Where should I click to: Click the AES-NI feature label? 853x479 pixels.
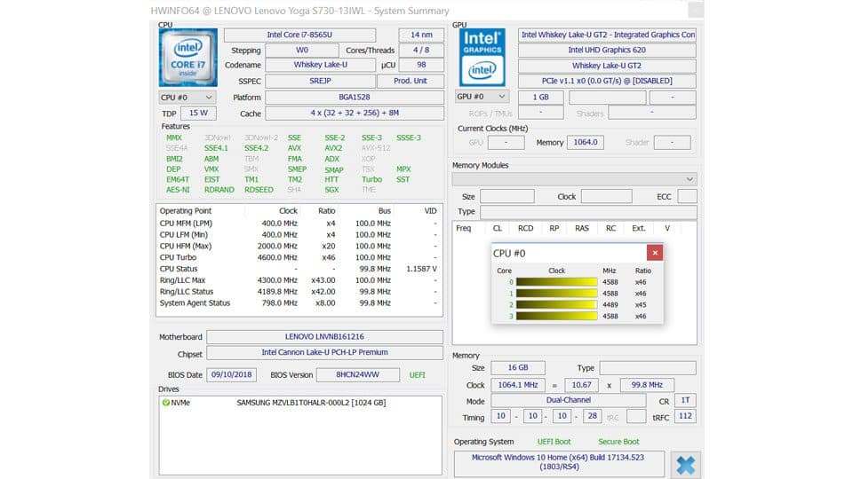(178, 190)
